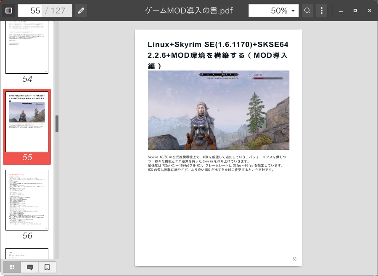Image resolution: width=378 pixels, height=276 pixels.
Task: Click the search magnifier icon
Action: (x=307, y=11)
